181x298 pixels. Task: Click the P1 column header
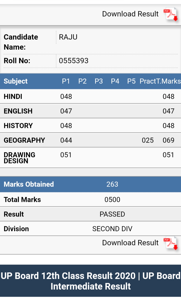[66, 81]
